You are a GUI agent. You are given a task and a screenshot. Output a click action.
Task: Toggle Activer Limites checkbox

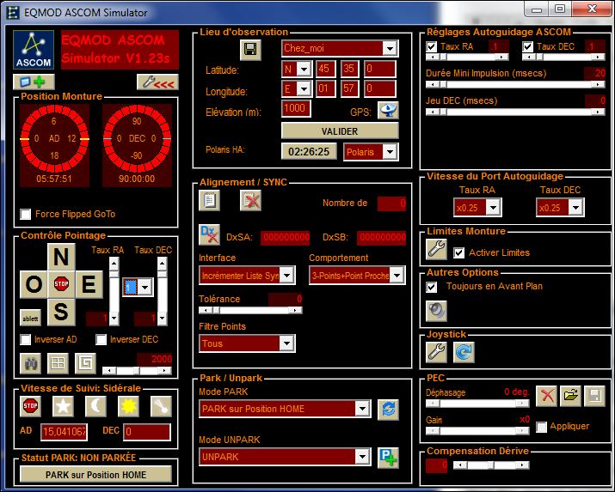pyautogui.click(x=459, y=252)
